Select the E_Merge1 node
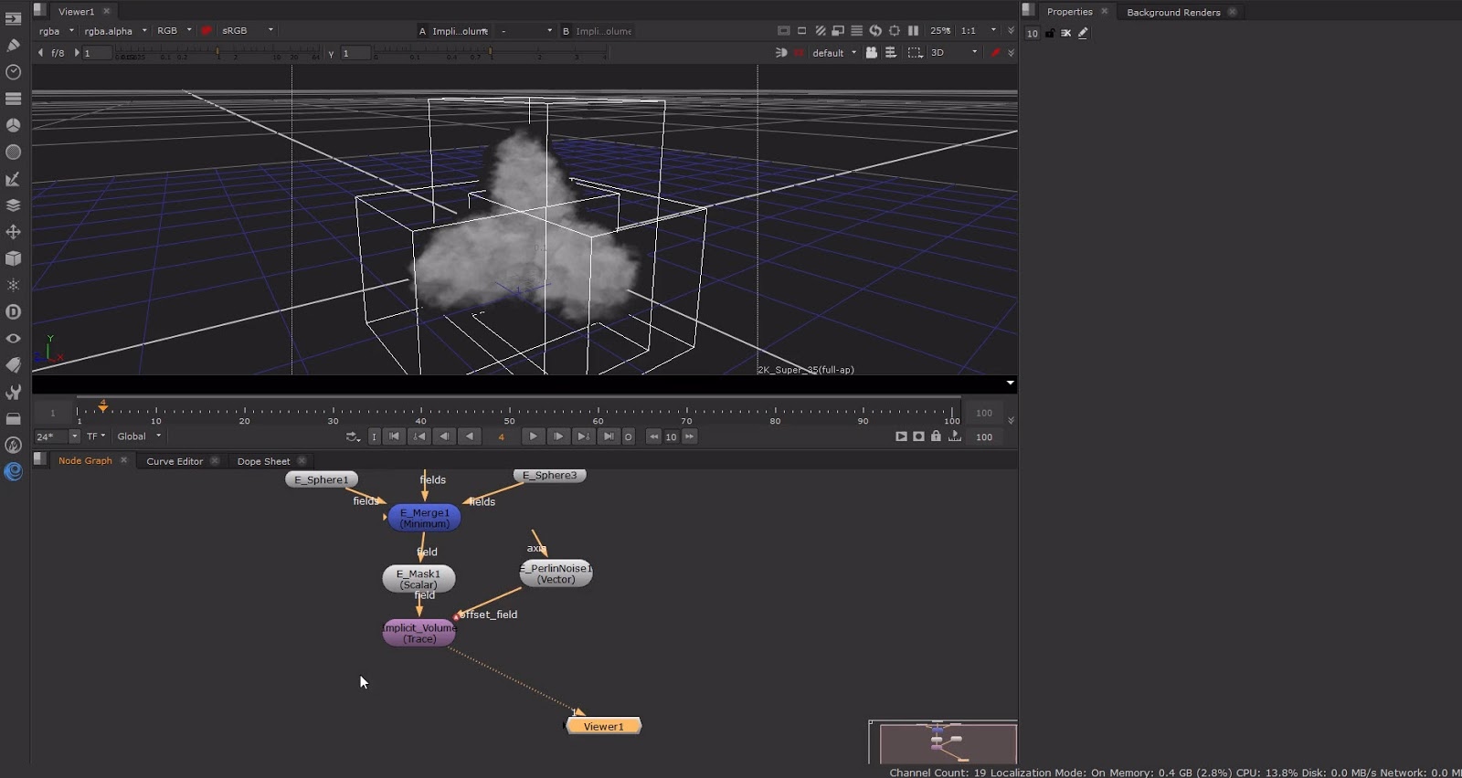Image resolution: width=1462 pixels, height=778 pixels. point(424,519)
